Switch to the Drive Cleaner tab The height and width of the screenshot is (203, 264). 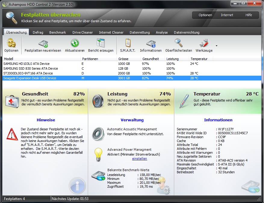pyautogui.click(x=82, y=32)
